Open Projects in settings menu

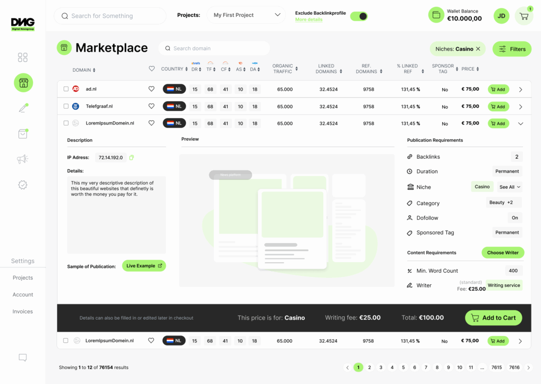click(23, 277)
